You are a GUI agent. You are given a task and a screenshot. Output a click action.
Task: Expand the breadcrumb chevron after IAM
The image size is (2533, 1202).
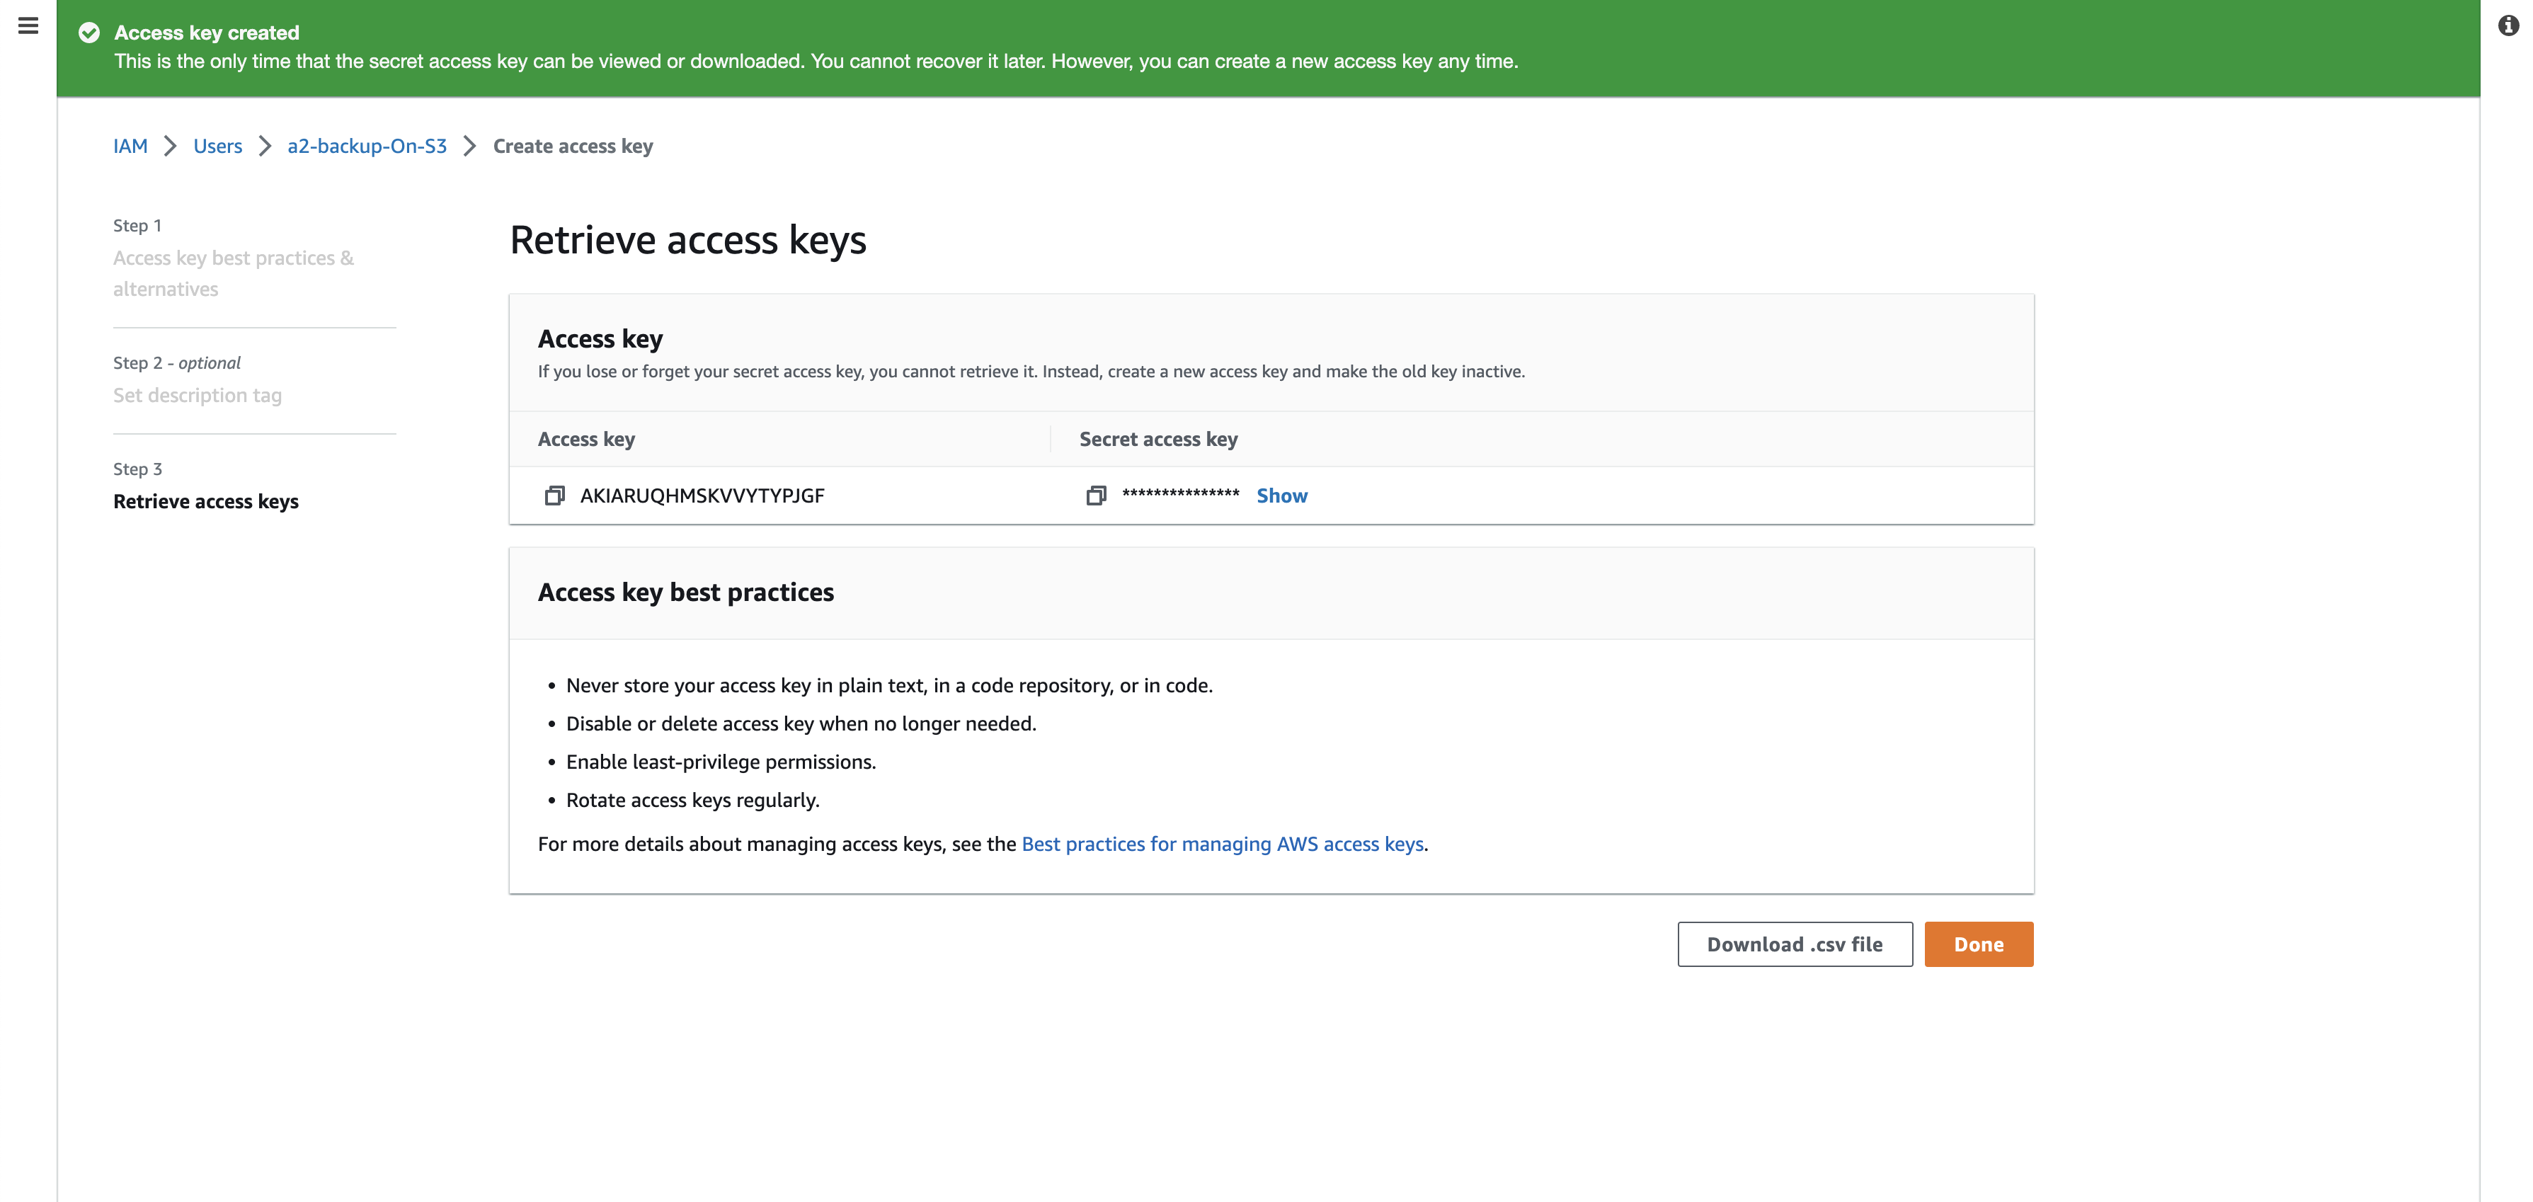click(170, 146)
